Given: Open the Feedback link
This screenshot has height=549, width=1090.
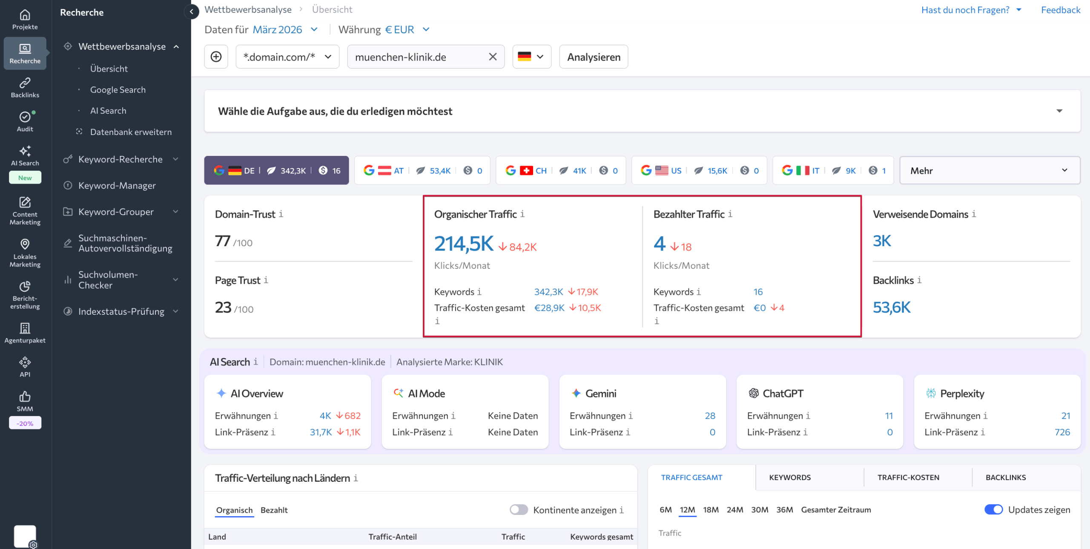Looking at the screenshot, I should 1060,9.
